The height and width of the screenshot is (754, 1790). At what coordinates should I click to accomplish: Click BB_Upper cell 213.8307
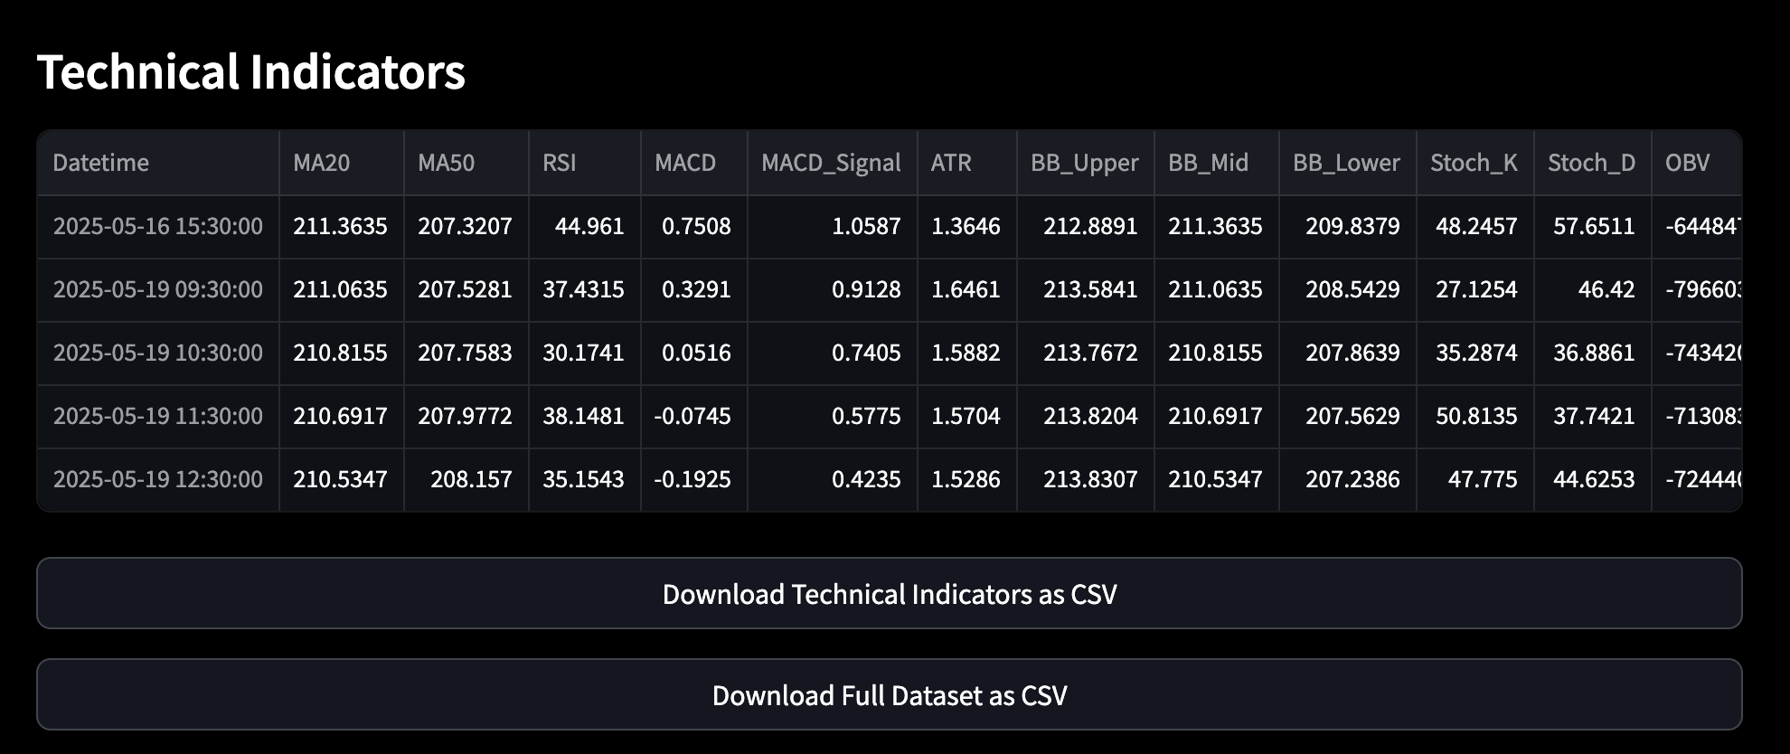1086,479
